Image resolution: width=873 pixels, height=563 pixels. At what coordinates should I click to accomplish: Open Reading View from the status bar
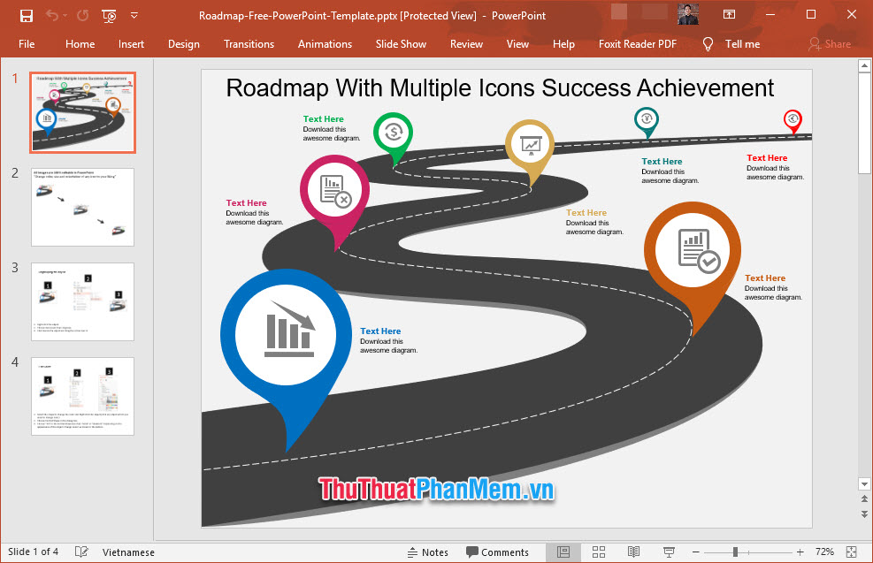633,552
